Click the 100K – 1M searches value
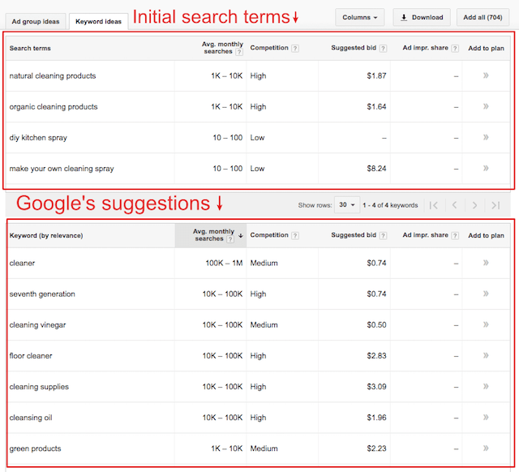 coord(224,263)
